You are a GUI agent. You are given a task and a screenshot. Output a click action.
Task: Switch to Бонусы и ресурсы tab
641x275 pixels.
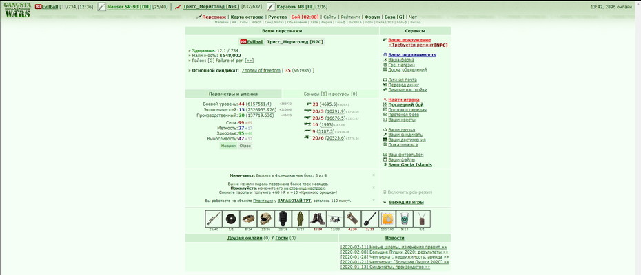(x=330, y=93)
